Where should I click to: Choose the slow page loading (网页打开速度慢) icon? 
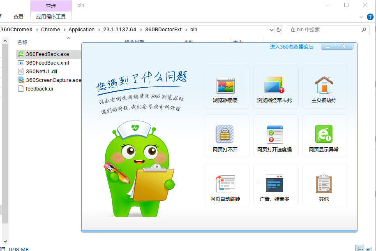[275, 135]
